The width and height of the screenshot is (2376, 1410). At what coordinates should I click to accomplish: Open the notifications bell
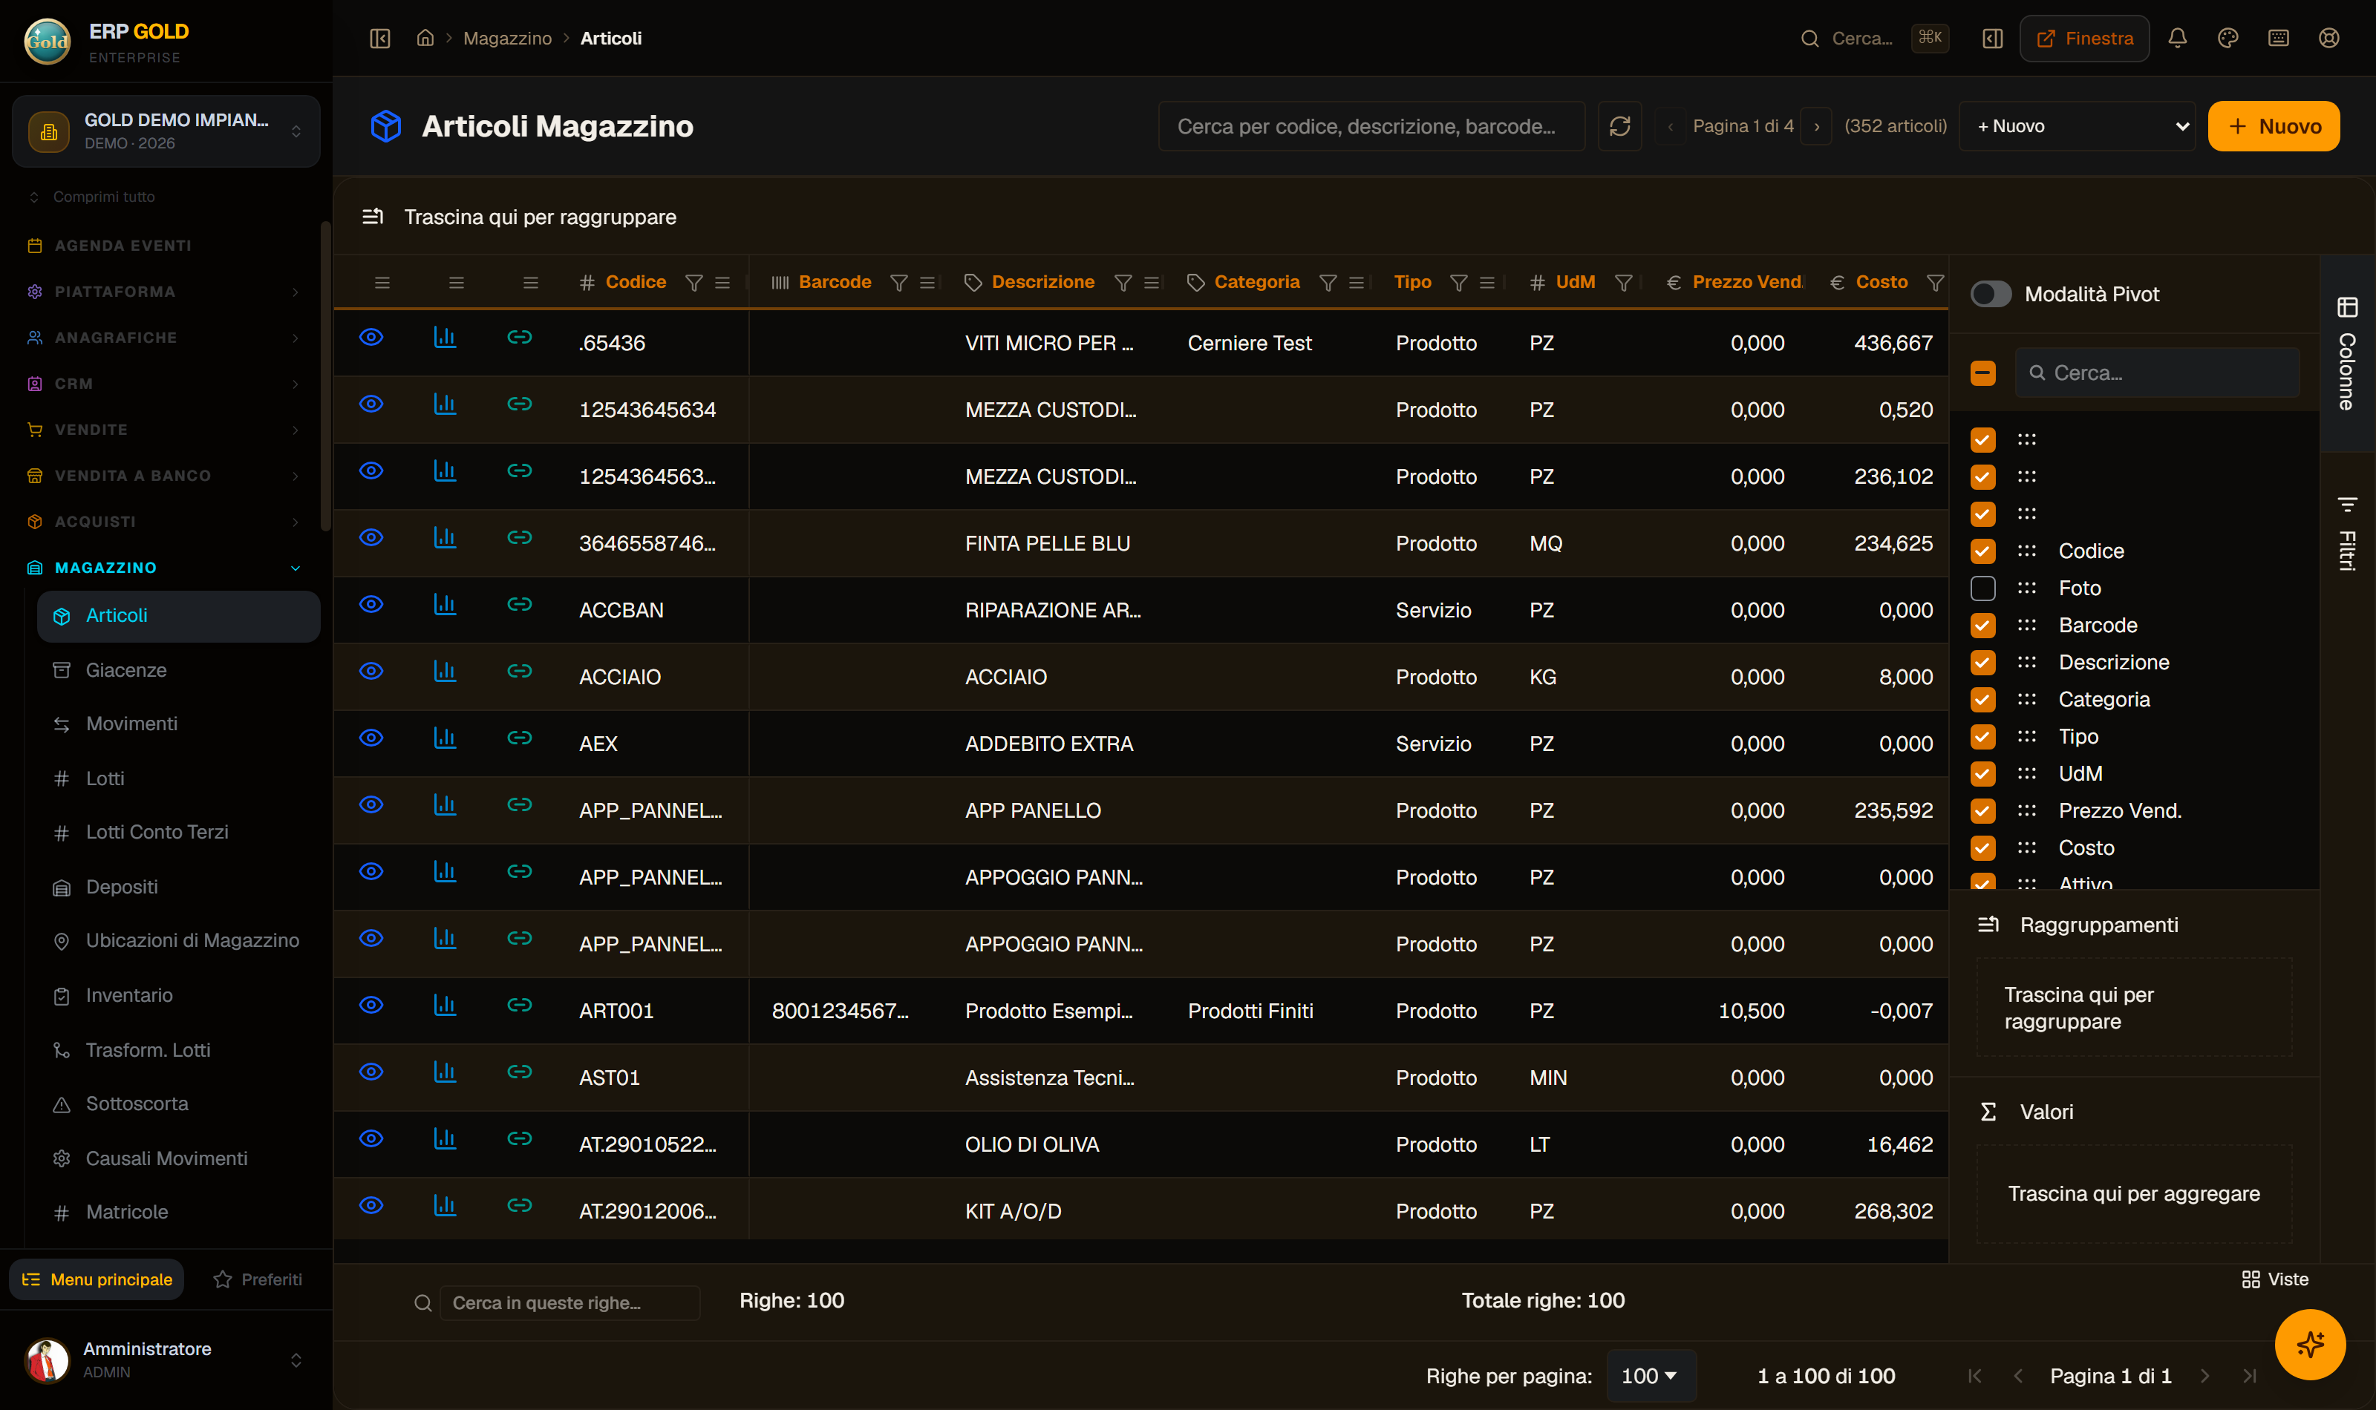tap(2177, 38)
